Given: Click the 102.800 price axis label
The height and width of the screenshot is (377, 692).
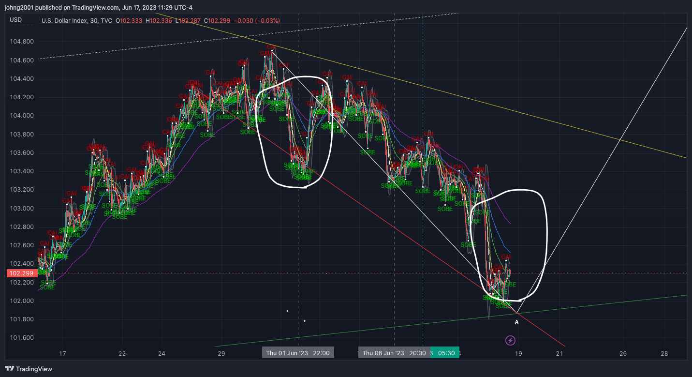Looking at the screenshot, I should (22, 226).
